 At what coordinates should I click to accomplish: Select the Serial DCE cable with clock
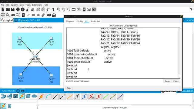91,97
